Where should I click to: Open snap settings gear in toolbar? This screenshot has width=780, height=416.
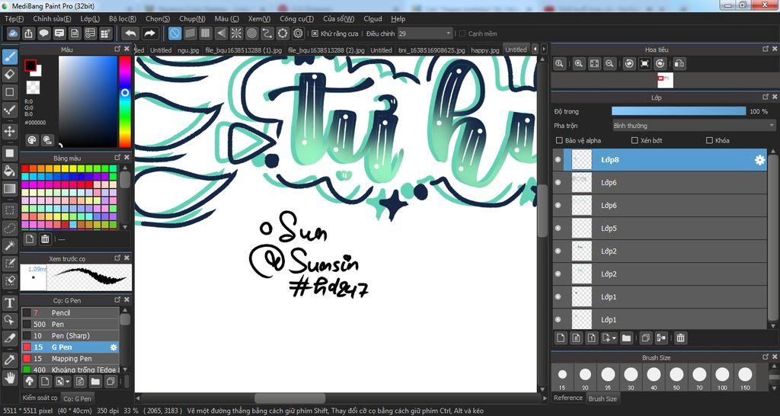click(298, 34)
